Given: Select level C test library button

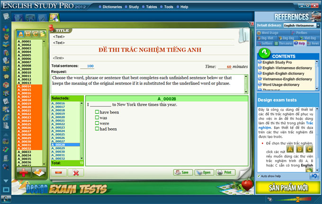Looking at the screenshot, I should pyautogui.click(x=36, y=34).
